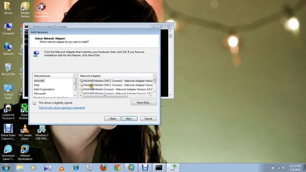
Task: Open the taskbar clock showing 12:22 PM
Action: pyautogui.click(x=295, y=168)
